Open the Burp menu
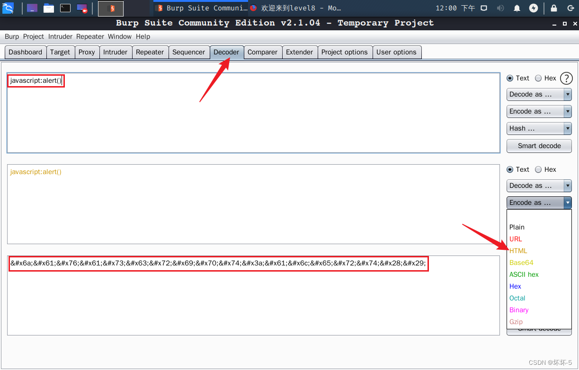The height and width of the screenshot is (370, 579). (12, 36)
